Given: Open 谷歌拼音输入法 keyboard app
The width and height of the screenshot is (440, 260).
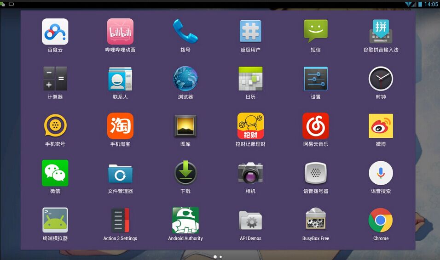Looking at the screenshot, I should click(x=381, y=31).
